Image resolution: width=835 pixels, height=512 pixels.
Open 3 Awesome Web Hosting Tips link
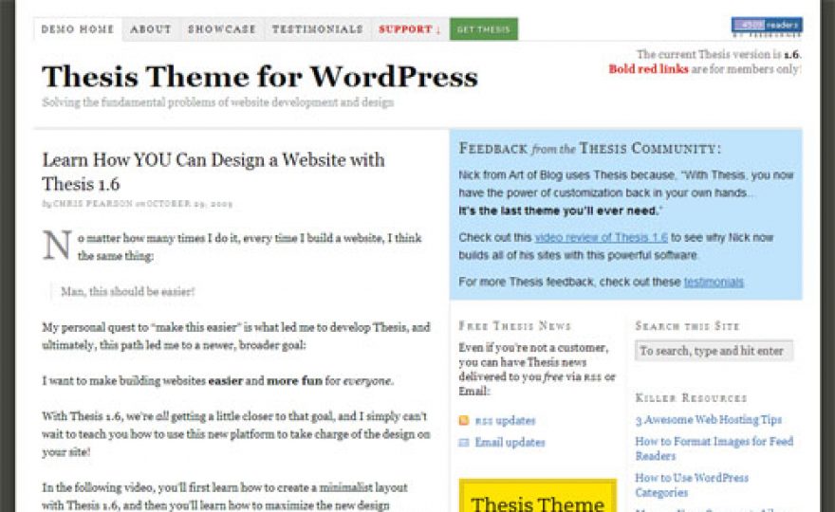[708, 419]
